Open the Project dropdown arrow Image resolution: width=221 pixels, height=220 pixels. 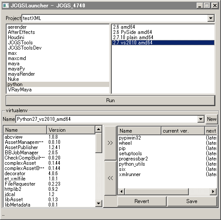[211, 18]
